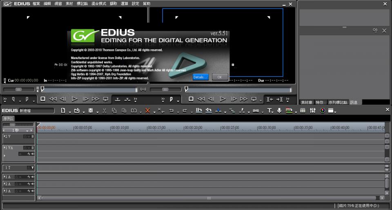Open the 編輯 menu
This screenshot has width=392, height=210.
click(x=47, y=4)
